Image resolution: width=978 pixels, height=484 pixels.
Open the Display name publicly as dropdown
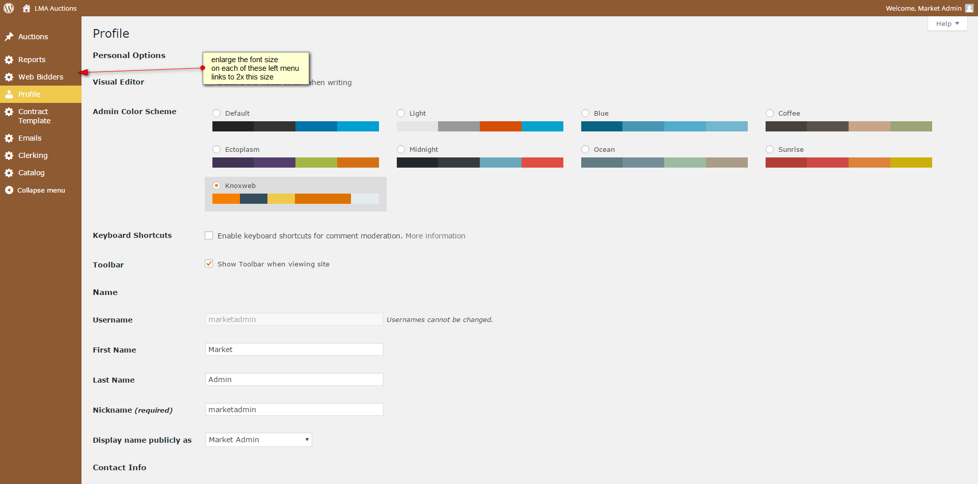pos(258,440)
